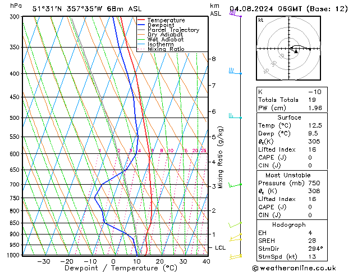Click the station coordinates 51°31'N 357°35'W title
The image size is (353, 272).
87,9
